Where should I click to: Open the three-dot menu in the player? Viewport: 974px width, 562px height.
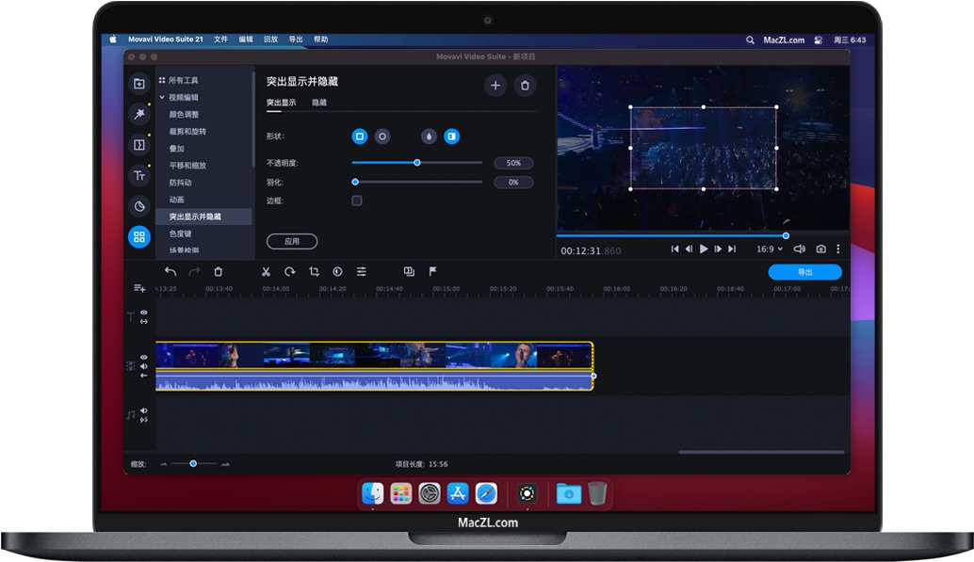click(x=838, y=249)
